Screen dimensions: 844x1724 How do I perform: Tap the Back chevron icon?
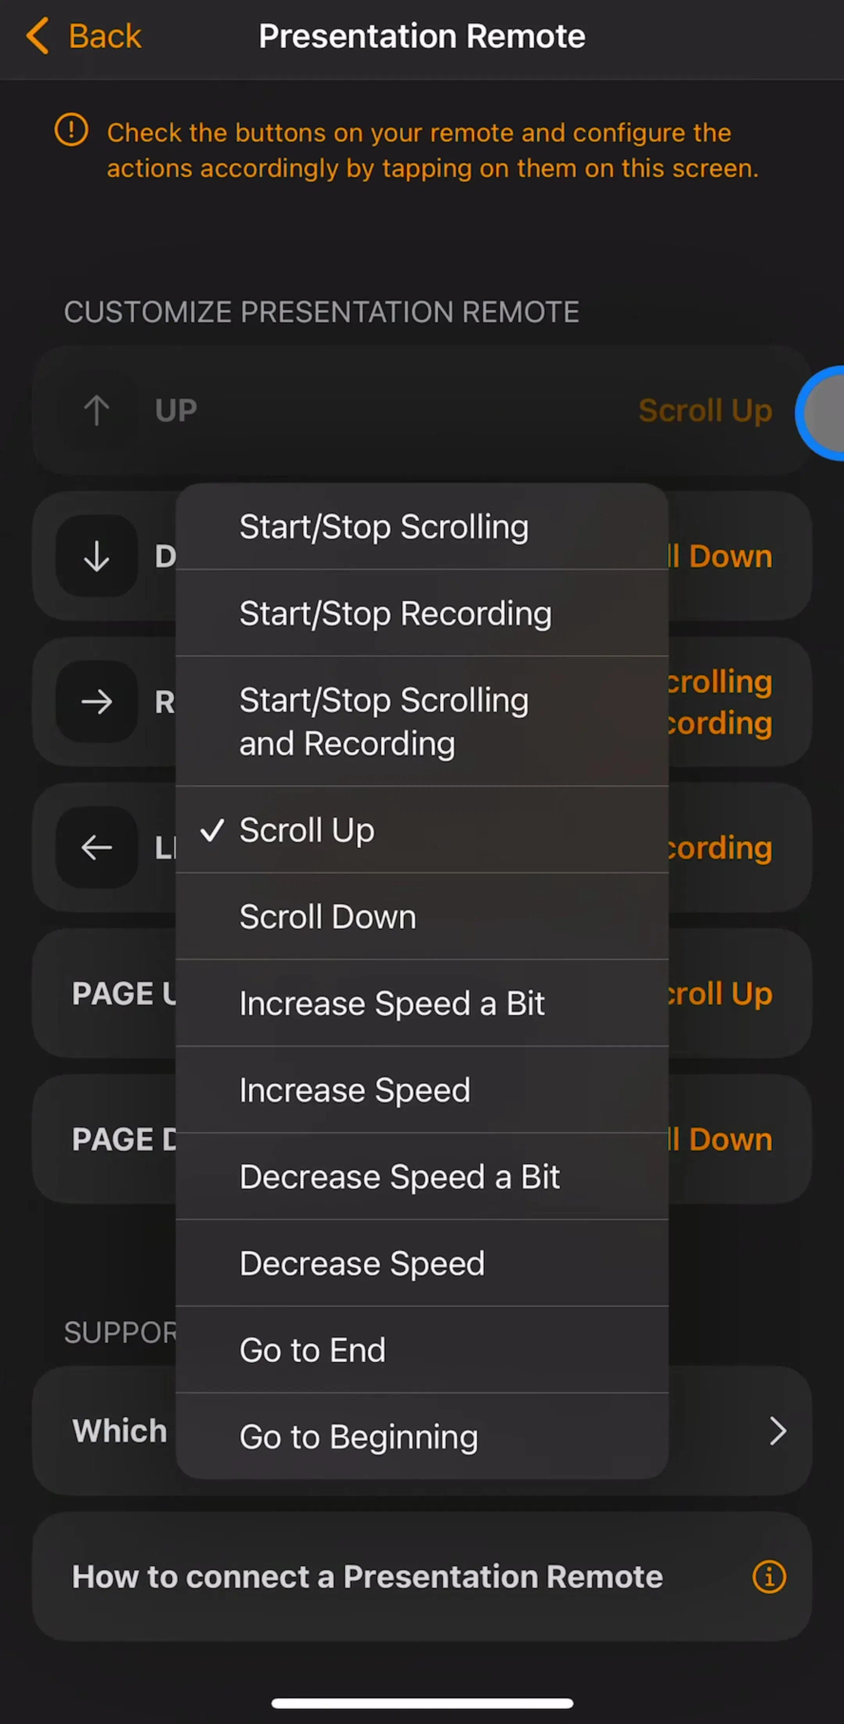tap(38, 36)
